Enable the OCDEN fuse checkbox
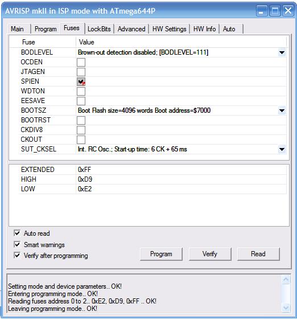The height and width of the screenshot is (320, 297). (81, 62)
